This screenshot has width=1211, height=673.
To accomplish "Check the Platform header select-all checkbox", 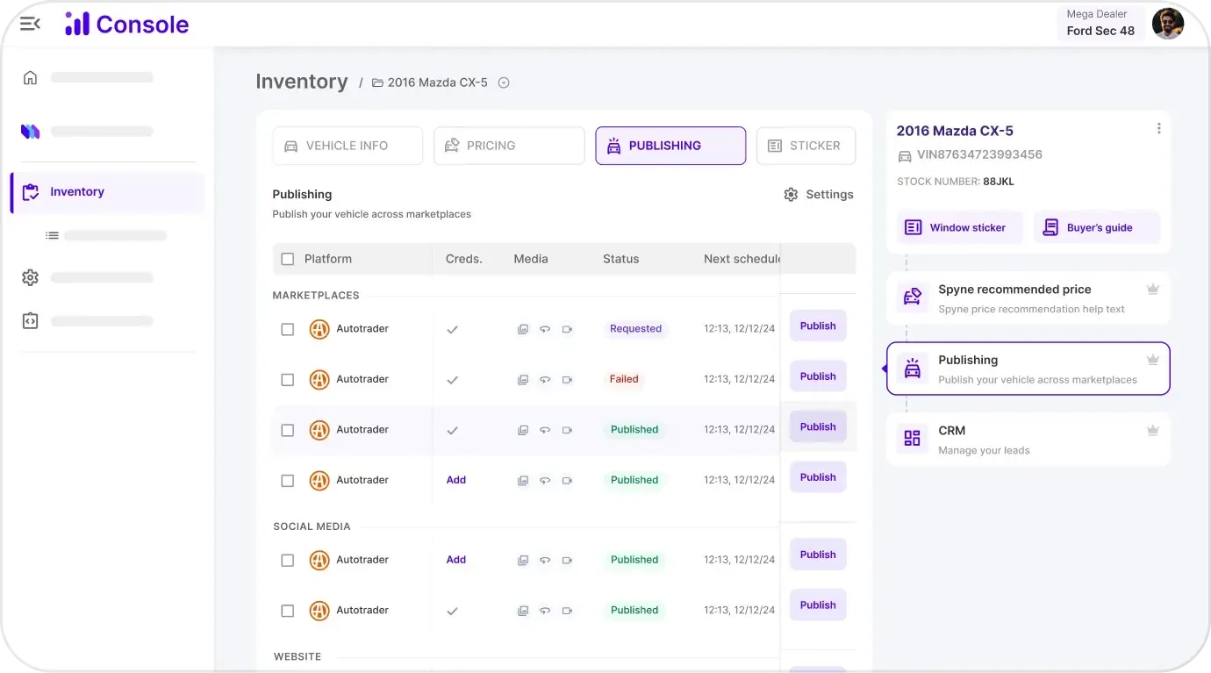I will tap(287, 259).
